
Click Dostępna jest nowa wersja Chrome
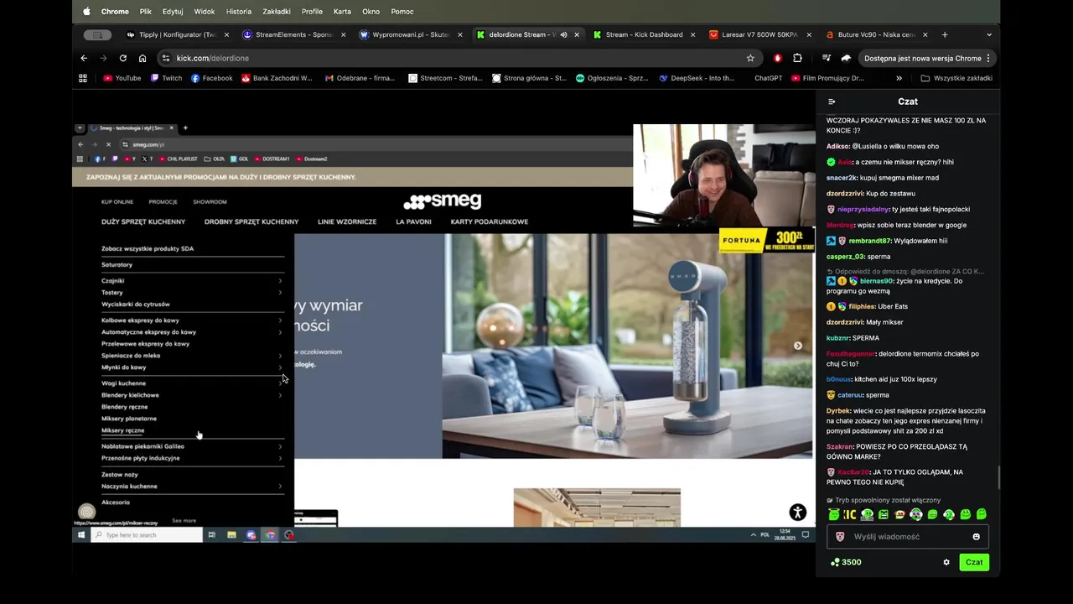928,58
